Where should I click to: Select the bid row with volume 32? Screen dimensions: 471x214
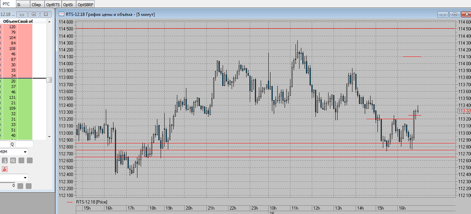pyautogui.click(x=16, y=114)
